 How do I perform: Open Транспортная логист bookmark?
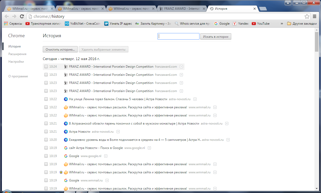coord(44,24)
